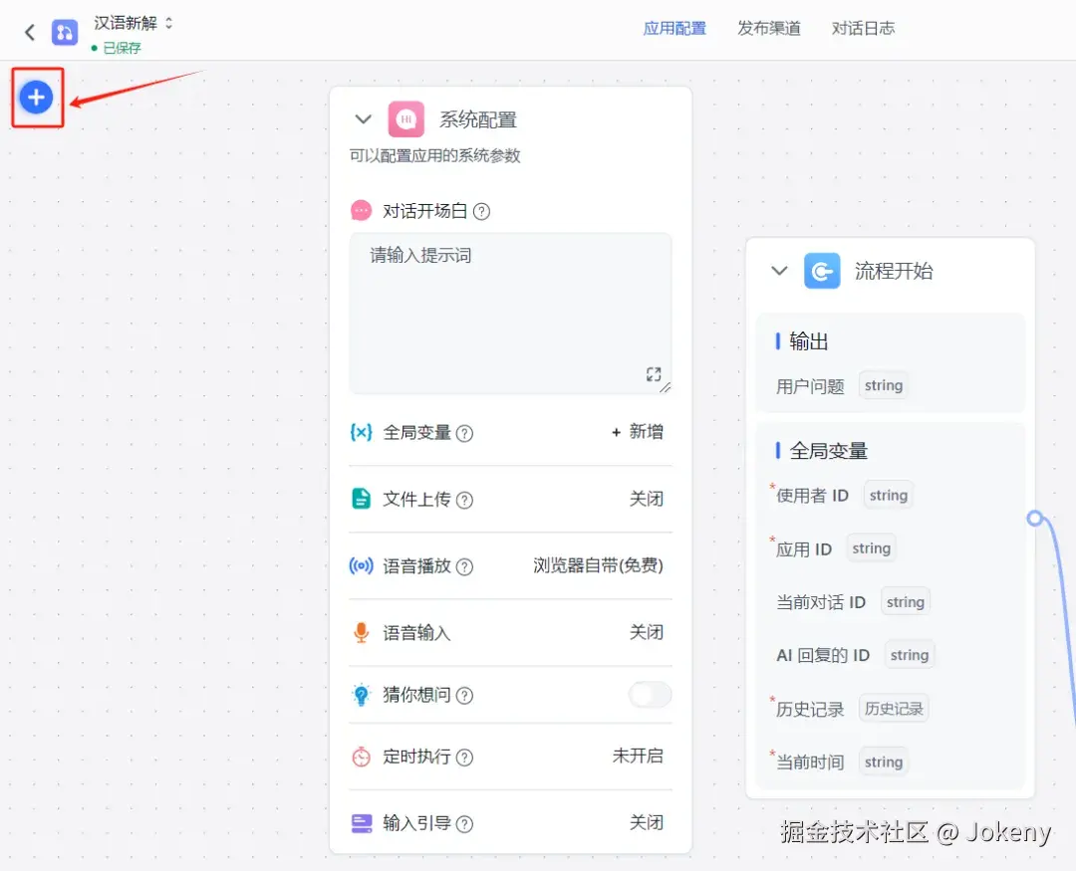Toggle 文件上传 from 关闭 state
The image size is (1076, 871).
(x=647, y=499)
